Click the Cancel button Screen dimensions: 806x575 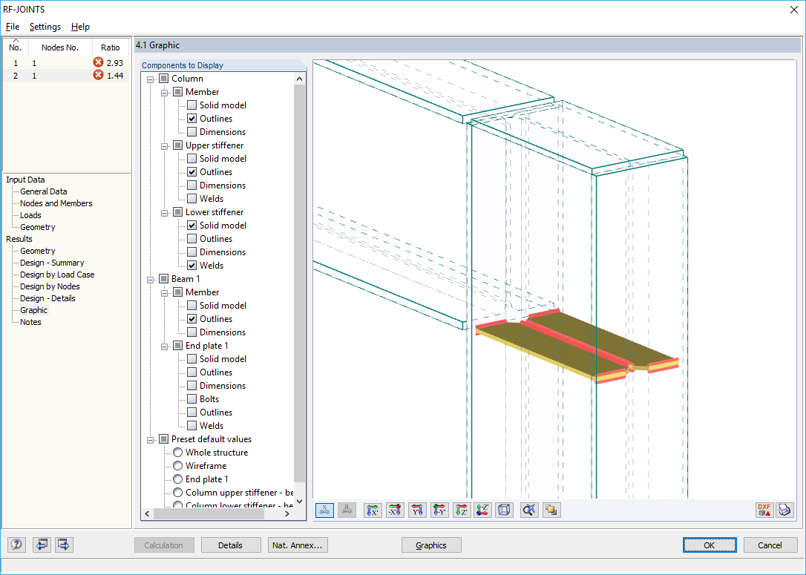[x=770, y=545]
